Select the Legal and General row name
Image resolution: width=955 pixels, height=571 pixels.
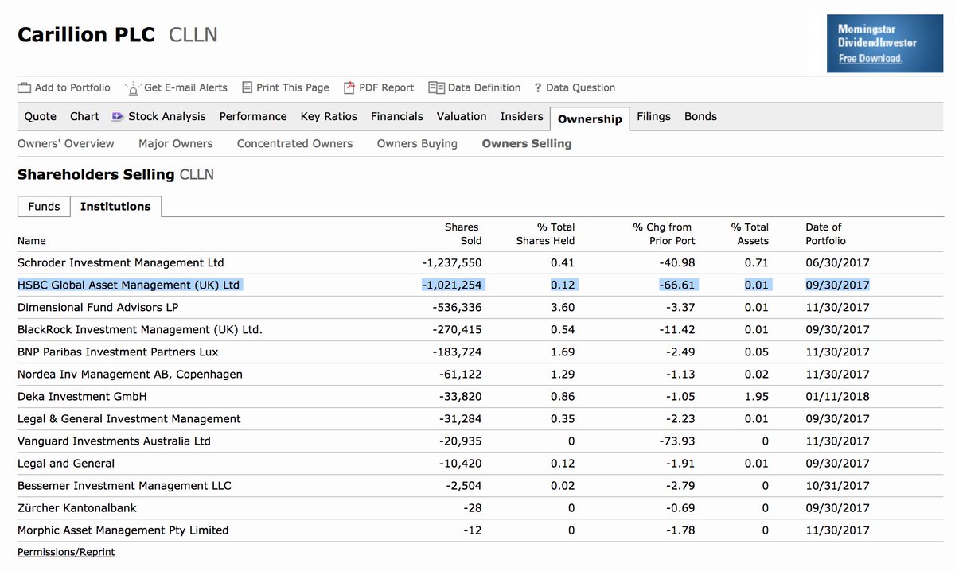coord(66,463)
